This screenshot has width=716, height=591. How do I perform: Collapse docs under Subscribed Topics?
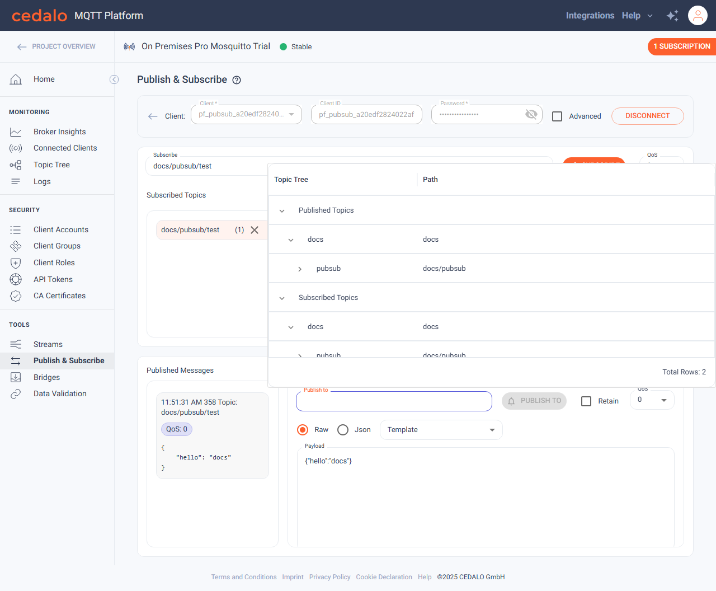[x=291, y=327]
